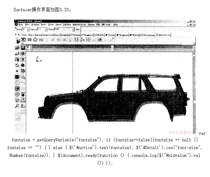
Task: Move the horizontal arrows slider handle
Action: [x=112, y=50]
